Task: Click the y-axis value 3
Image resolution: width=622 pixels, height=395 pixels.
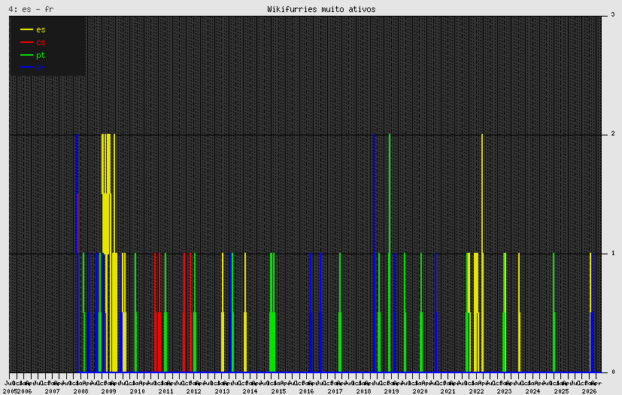Action: pos(613,15)
